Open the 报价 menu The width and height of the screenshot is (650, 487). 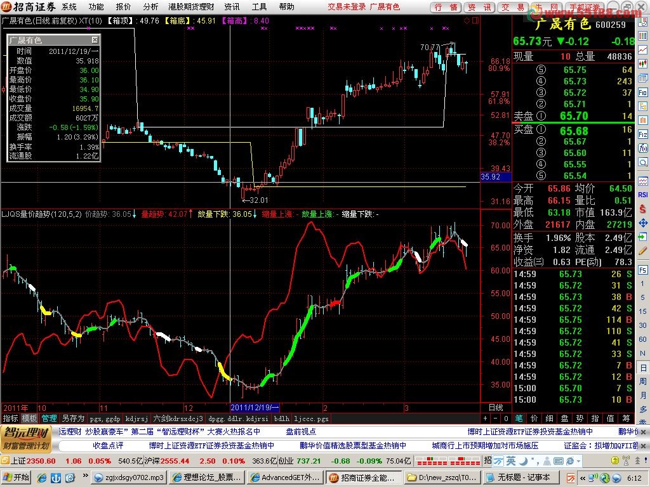point(123,6)
